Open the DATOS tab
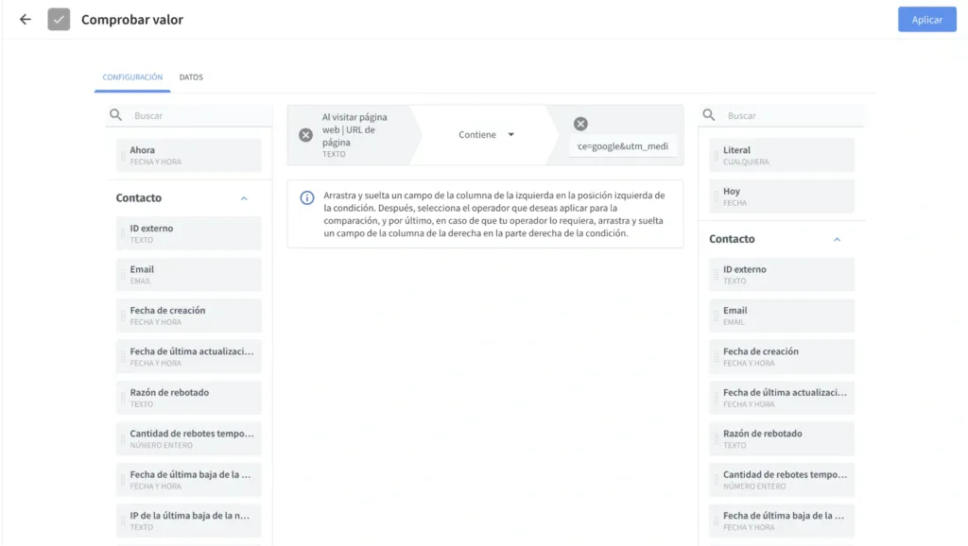This screenshot has width=968, height=546. click(x=191, y=77)
